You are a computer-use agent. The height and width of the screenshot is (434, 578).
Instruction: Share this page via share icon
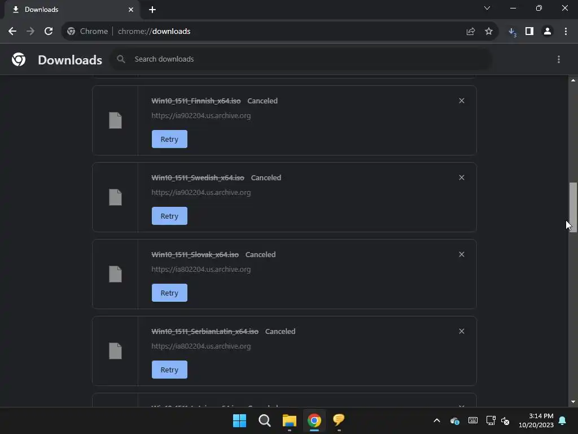pos(470,32)
